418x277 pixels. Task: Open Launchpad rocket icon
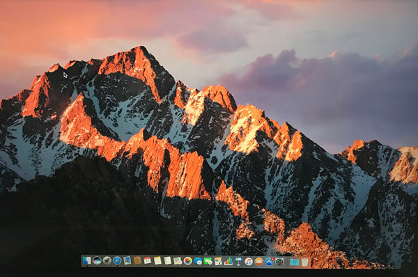[107, 260]
